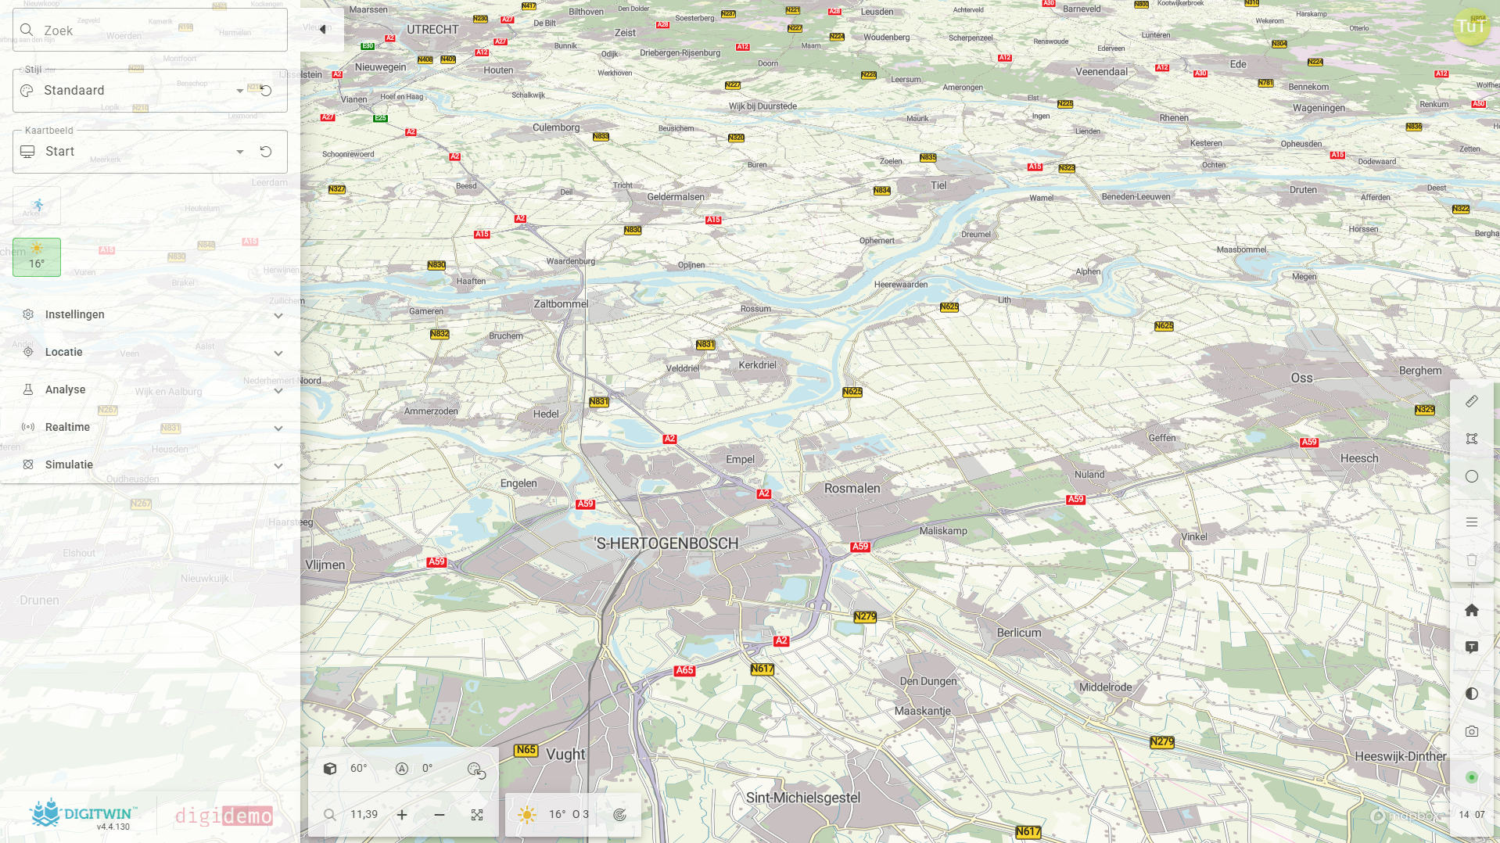Zoom in with the plus button
The image size is (1500, 843).
coord(402,814)
